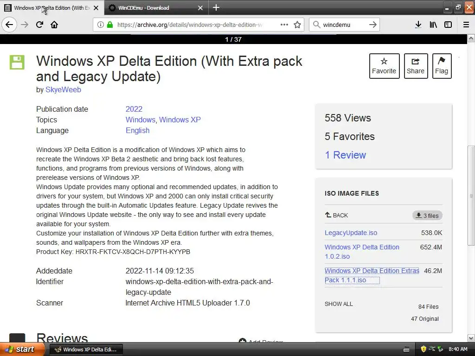Click the page vertical scrollbar thumb

pyautogui.click(x=471, y=196)
